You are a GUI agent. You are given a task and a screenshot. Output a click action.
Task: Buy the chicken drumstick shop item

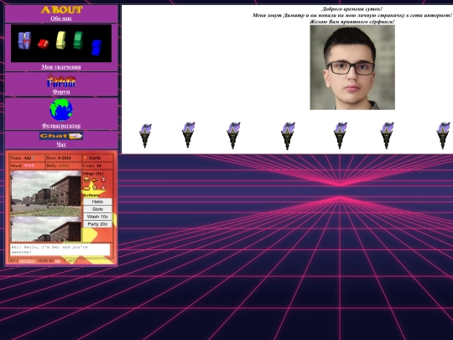[x=95, y=180]
